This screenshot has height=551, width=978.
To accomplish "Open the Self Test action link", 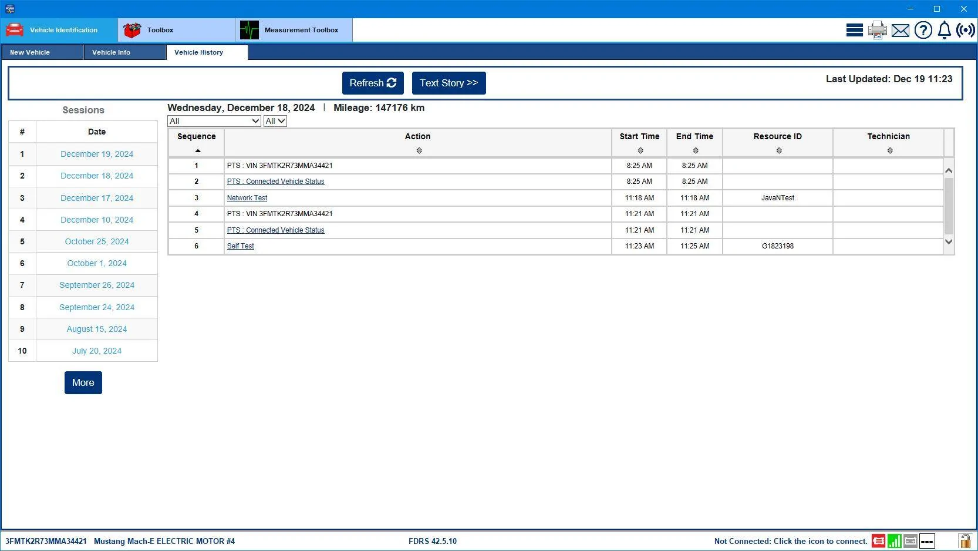I will 241,246.
